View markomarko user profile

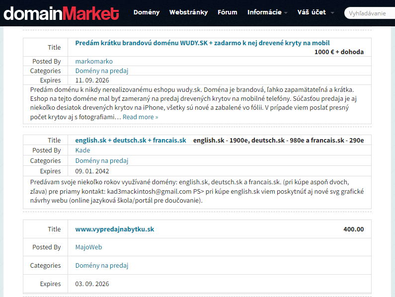pos(94,61)
